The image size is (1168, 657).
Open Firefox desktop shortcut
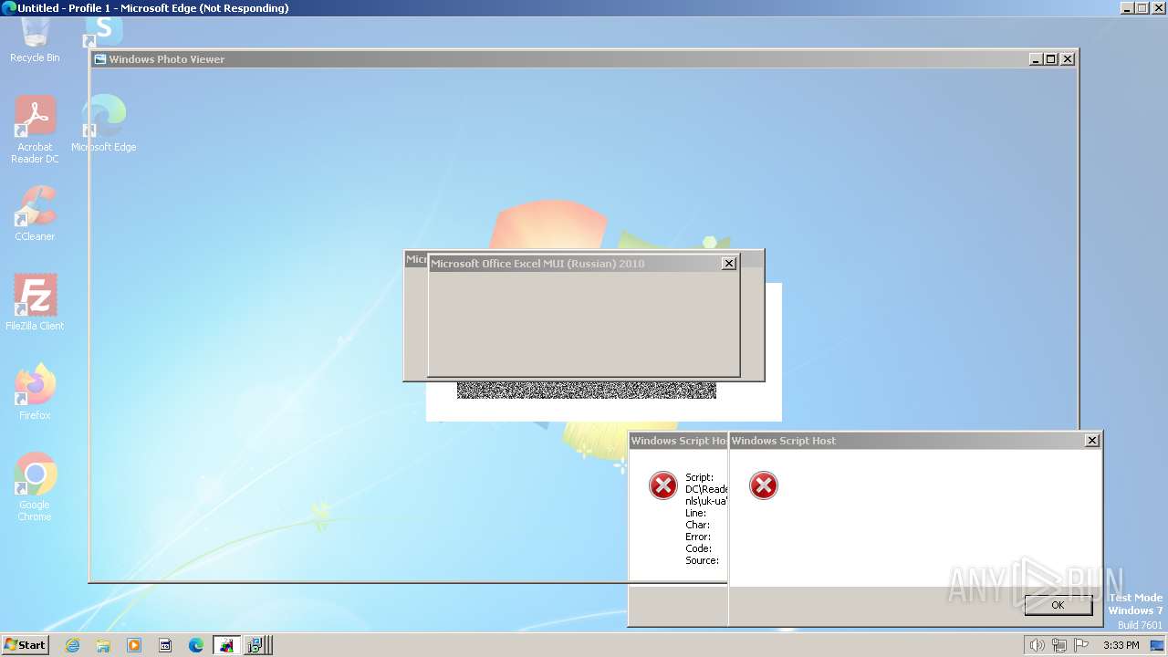pos(35,391)
